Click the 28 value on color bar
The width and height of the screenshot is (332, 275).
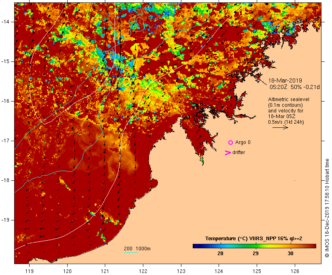(220, 253)
